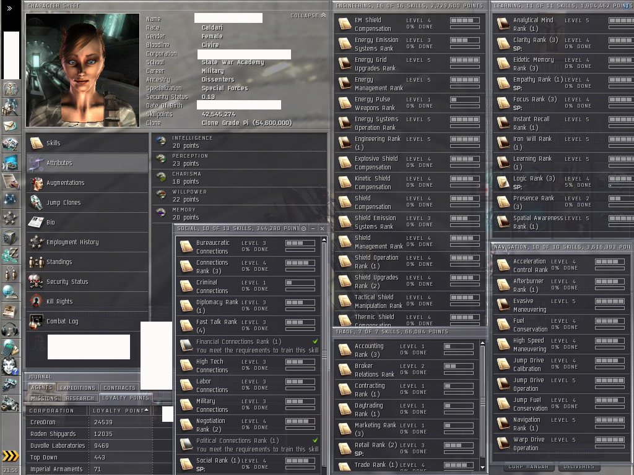Collapse the Learning skills group header
The image size is (634, 475).
563,6
